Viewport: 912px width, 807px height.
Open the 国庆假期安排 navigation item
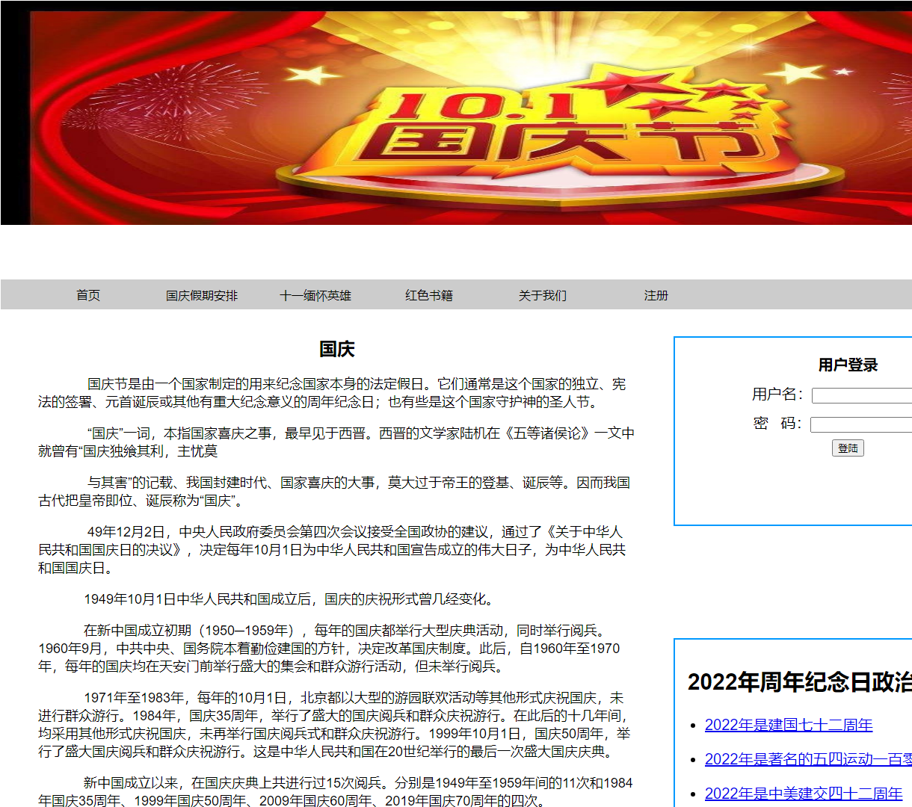point(200,295)
